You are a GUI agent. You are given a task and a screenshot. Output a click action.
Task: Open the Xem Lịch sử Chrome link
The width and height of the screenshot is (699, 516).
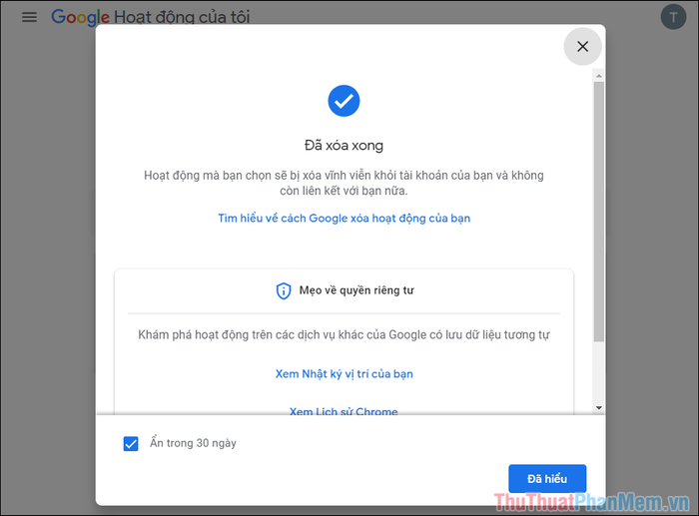point(344,411)
